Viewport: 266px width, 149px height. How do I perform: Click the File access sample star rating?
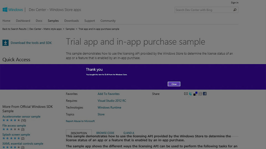(11, 129)
